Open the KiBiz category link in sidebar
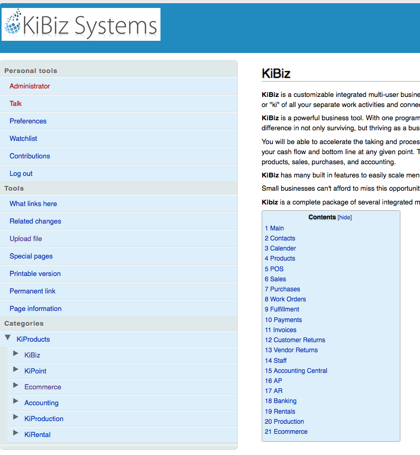This screenshot has height=455, width=420. click(32, 355)
